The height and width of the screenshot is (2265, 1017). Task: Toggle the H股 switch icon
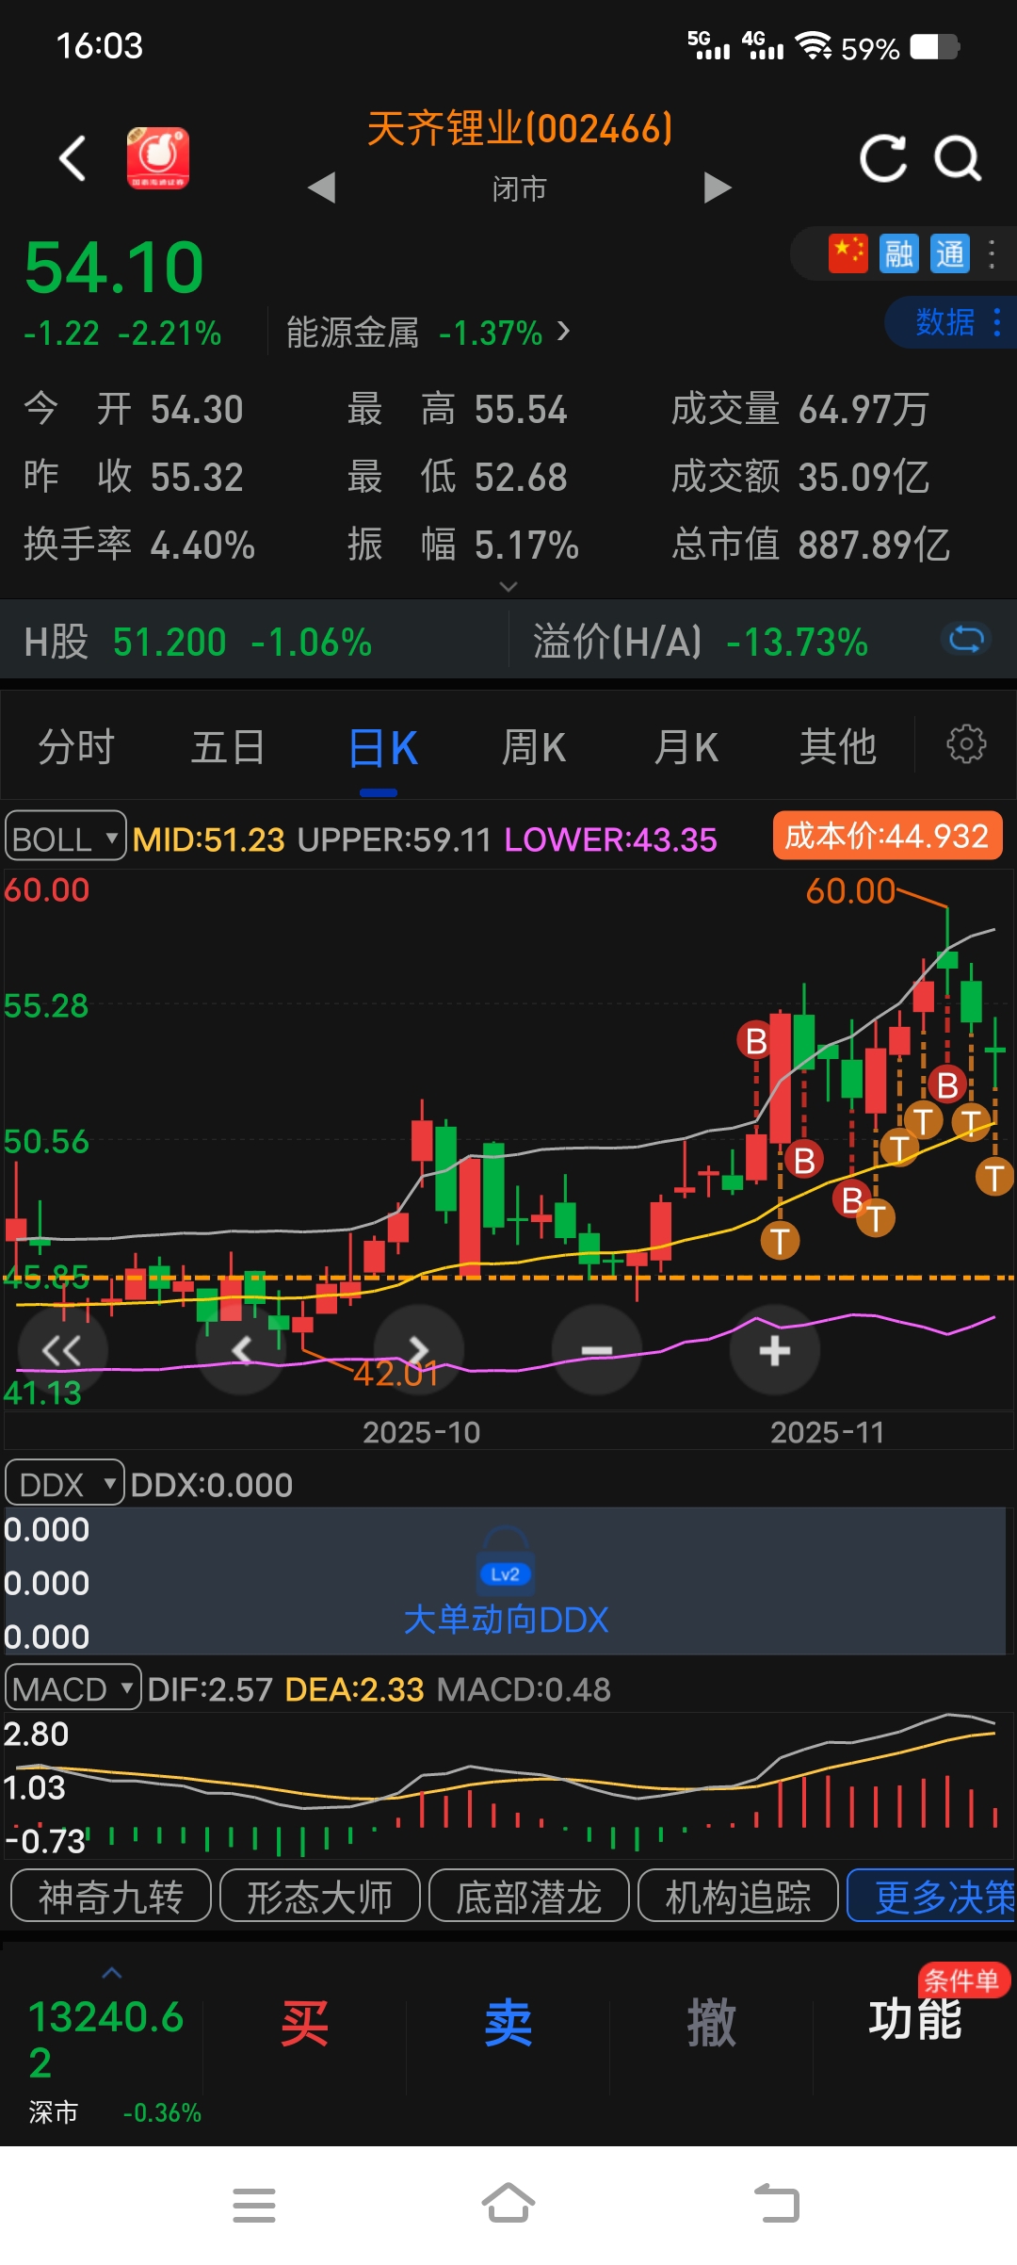pos(966,641)
